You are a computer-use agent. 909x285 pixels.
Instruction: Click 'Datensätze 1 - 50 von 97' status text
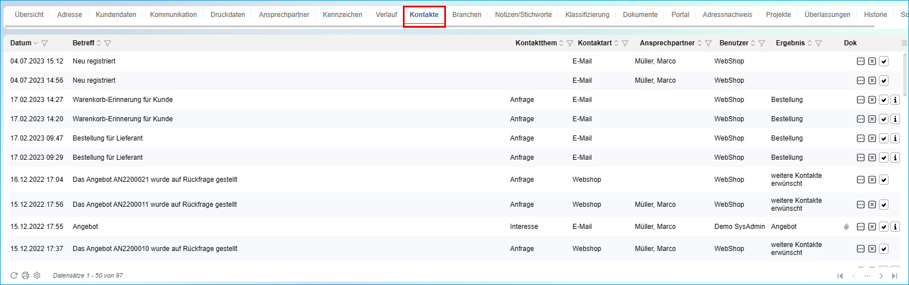click(x=88, y=275)
